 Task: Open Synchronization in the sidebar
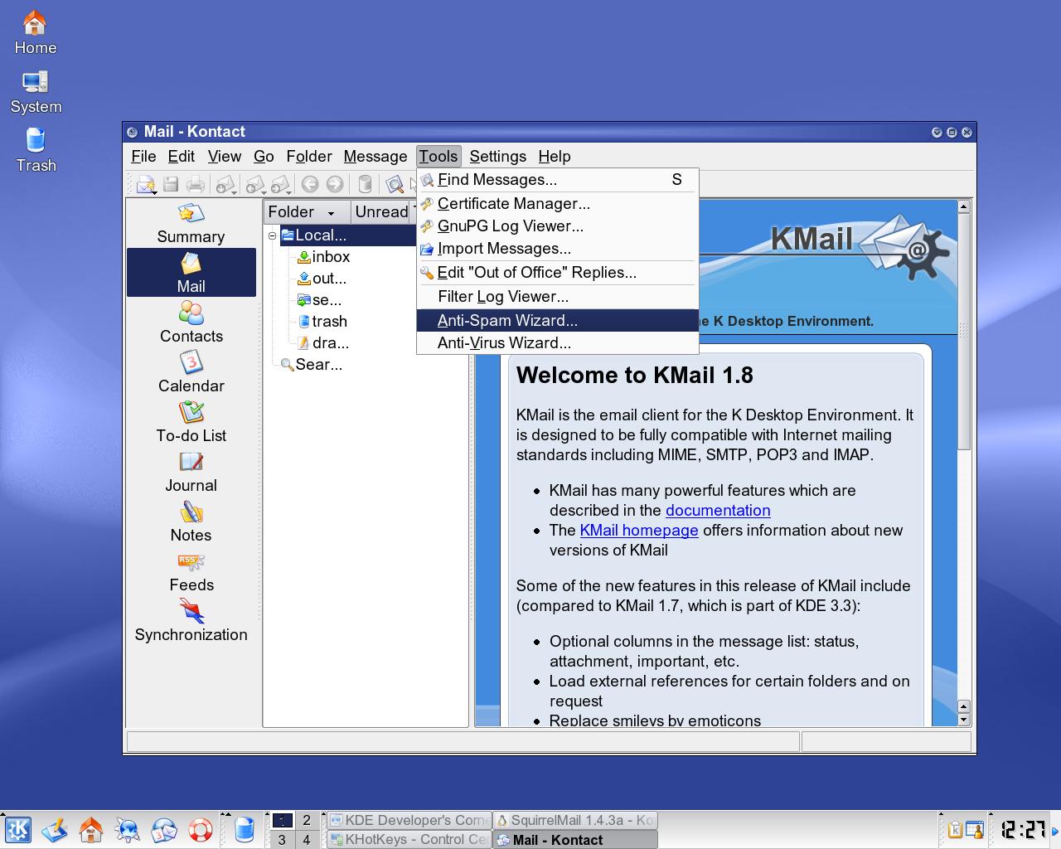[191, 622]
